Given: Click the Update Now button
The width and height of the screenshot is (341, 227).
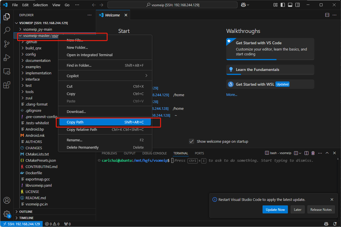Looking at the screenshot, I should tap(275, 210).
